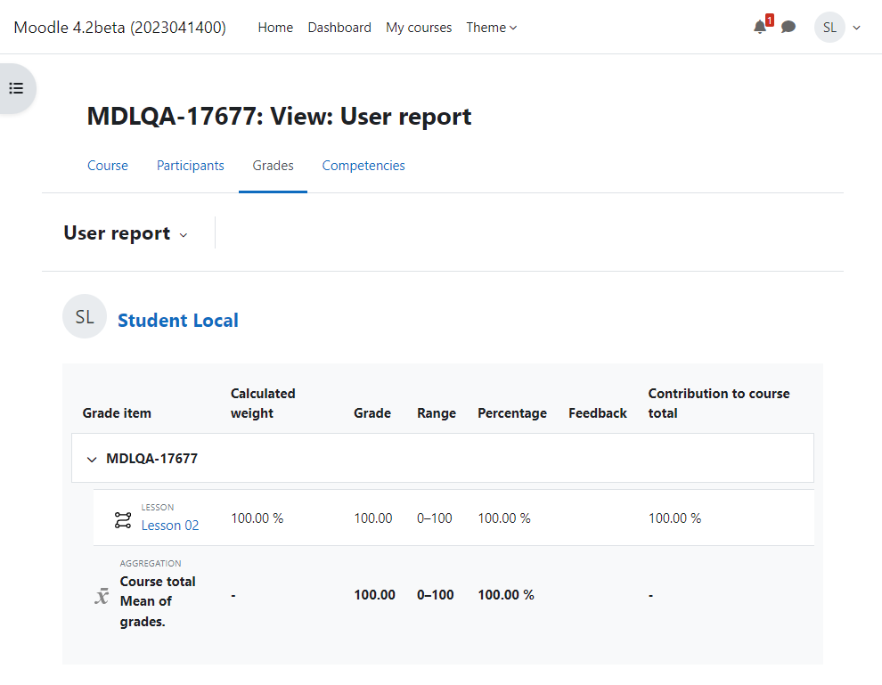Viewport: 882px width, 685px height.
Task: Open the notifications bell icon
Action: (760, 27)
